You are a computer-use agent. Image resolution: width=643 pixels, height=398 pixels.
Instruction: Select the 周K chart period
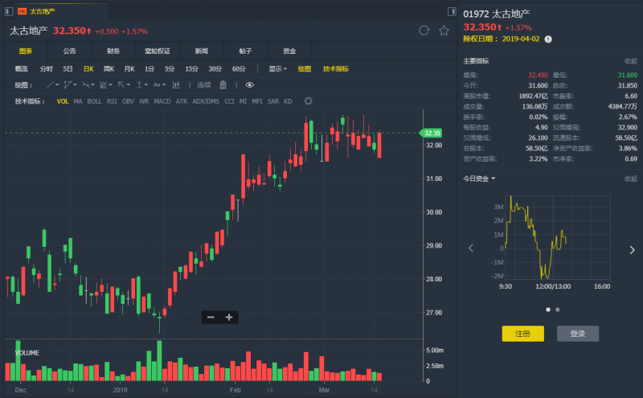click(x=109, y=69)
